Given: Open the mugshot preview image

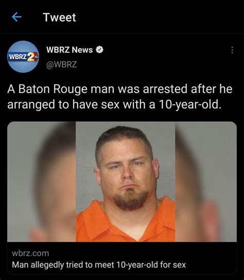Looking at the screenshot, I should 122,182.
